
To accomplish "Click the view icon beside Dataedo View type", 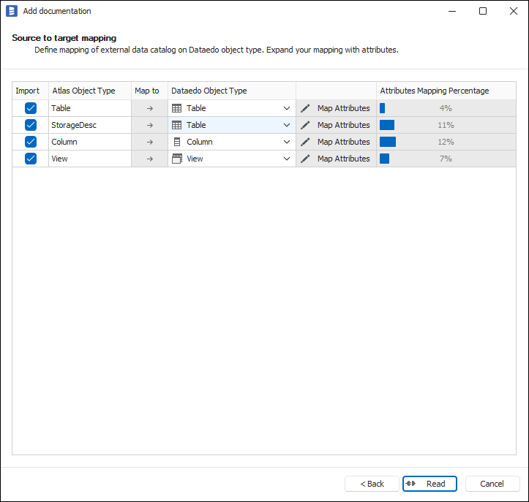I will 177,159.
